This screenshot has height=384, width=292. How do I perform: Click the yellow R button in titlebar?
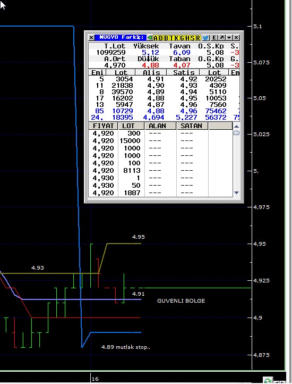(x=198, y=38)
